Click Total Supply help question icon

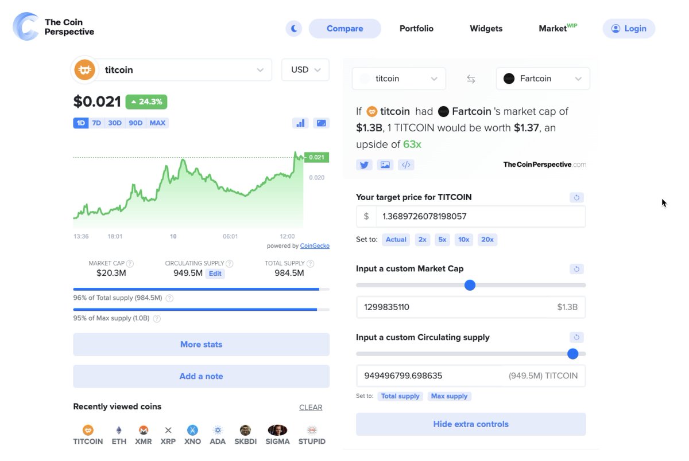tap(310, 264)
